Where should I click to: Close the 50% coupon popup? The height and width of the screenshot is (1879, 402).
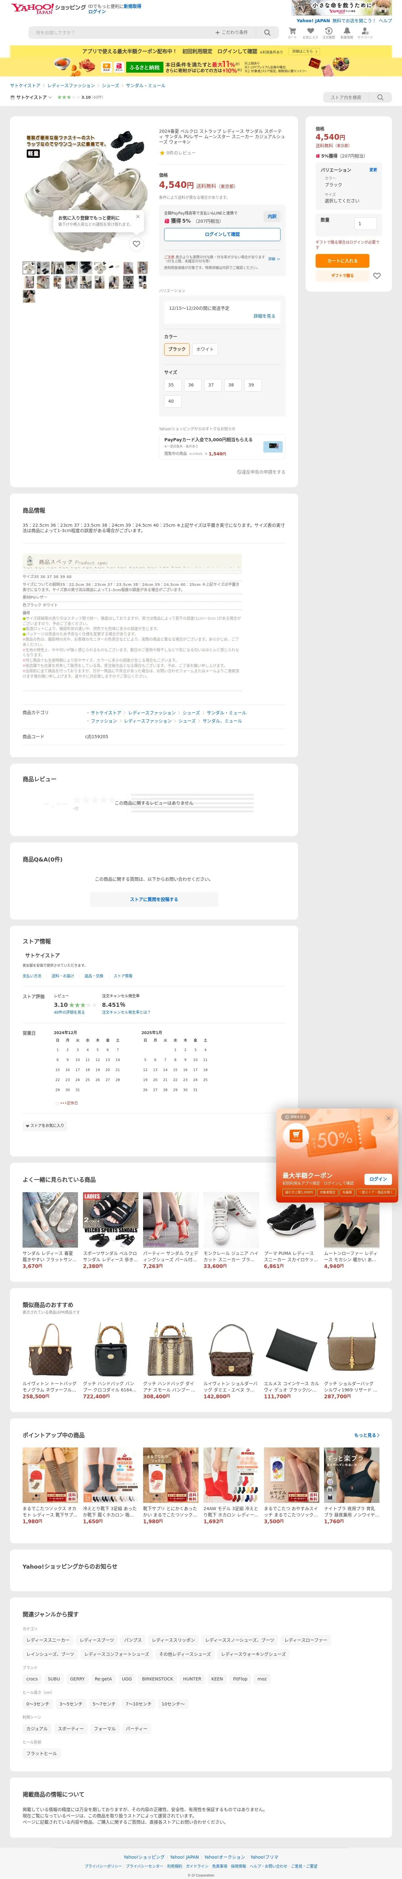point(388,1118)
